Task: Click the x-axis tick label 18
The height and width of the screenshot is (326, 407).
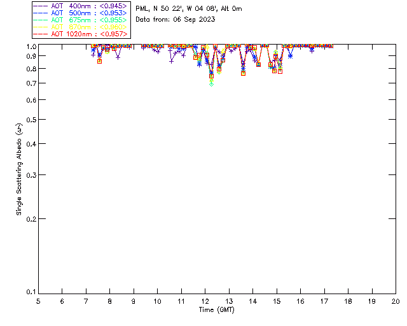Action: click(x=348, y=301)
